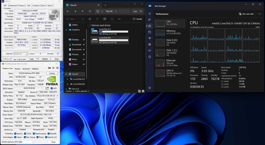
Task: Toggle PhysX checkbox in GPU-Z
Action: 38,137
